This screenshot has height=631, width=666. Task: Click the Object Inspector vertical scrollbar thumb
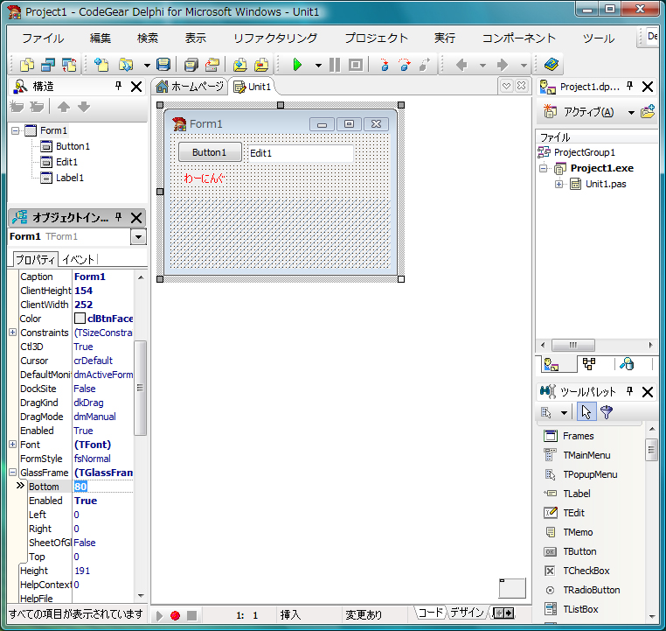pyautogui.click(x=140, y=388)
